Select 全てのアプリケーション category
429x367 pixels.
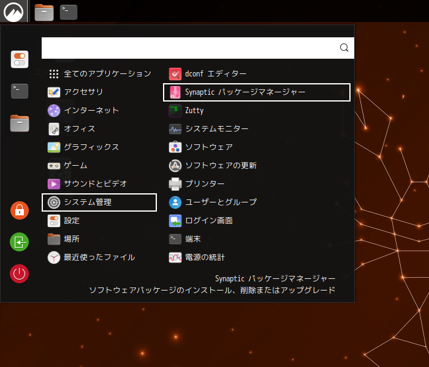pyautogui.click(x=99, y=74)
